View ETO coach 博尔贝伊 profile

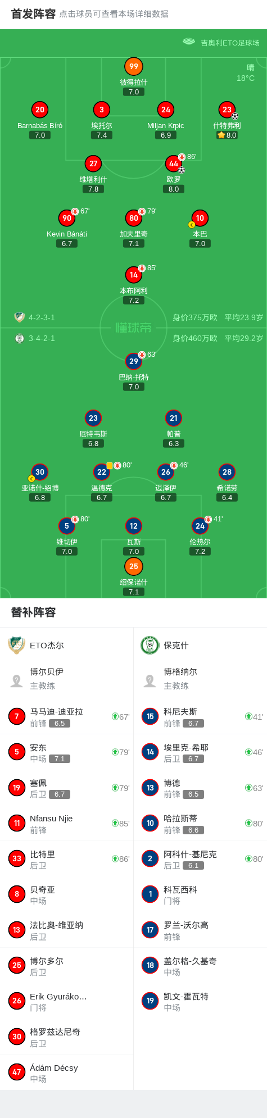click(67, 679)
